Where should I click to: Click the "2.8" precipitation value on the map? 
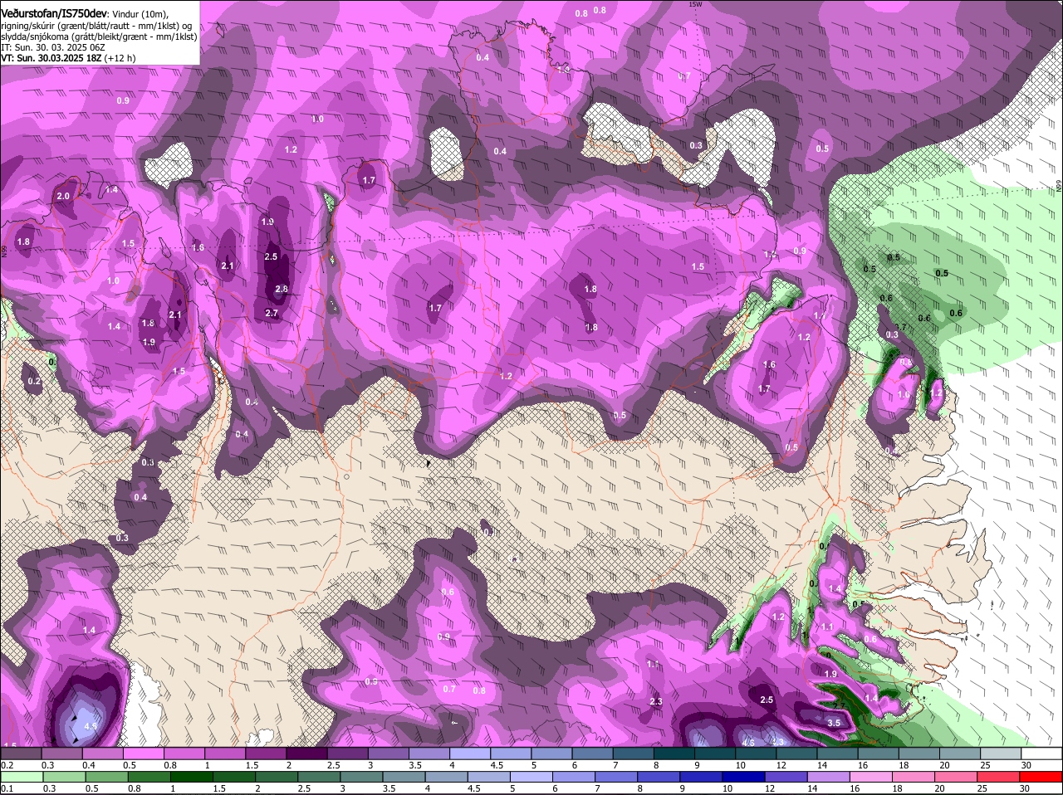(282, 289)
